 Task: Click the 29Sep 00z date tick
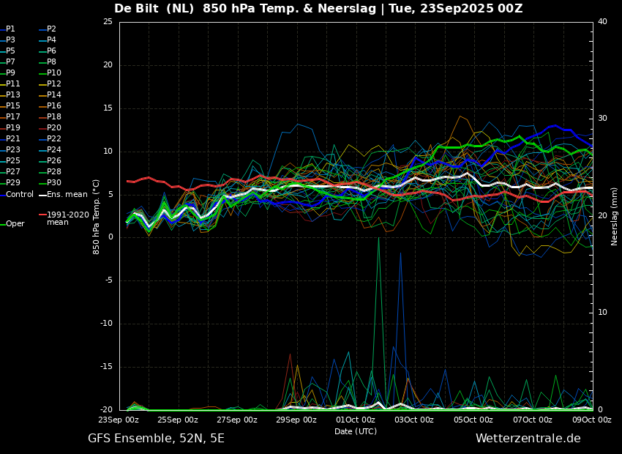pyautogui.click(x=296, y=420)
